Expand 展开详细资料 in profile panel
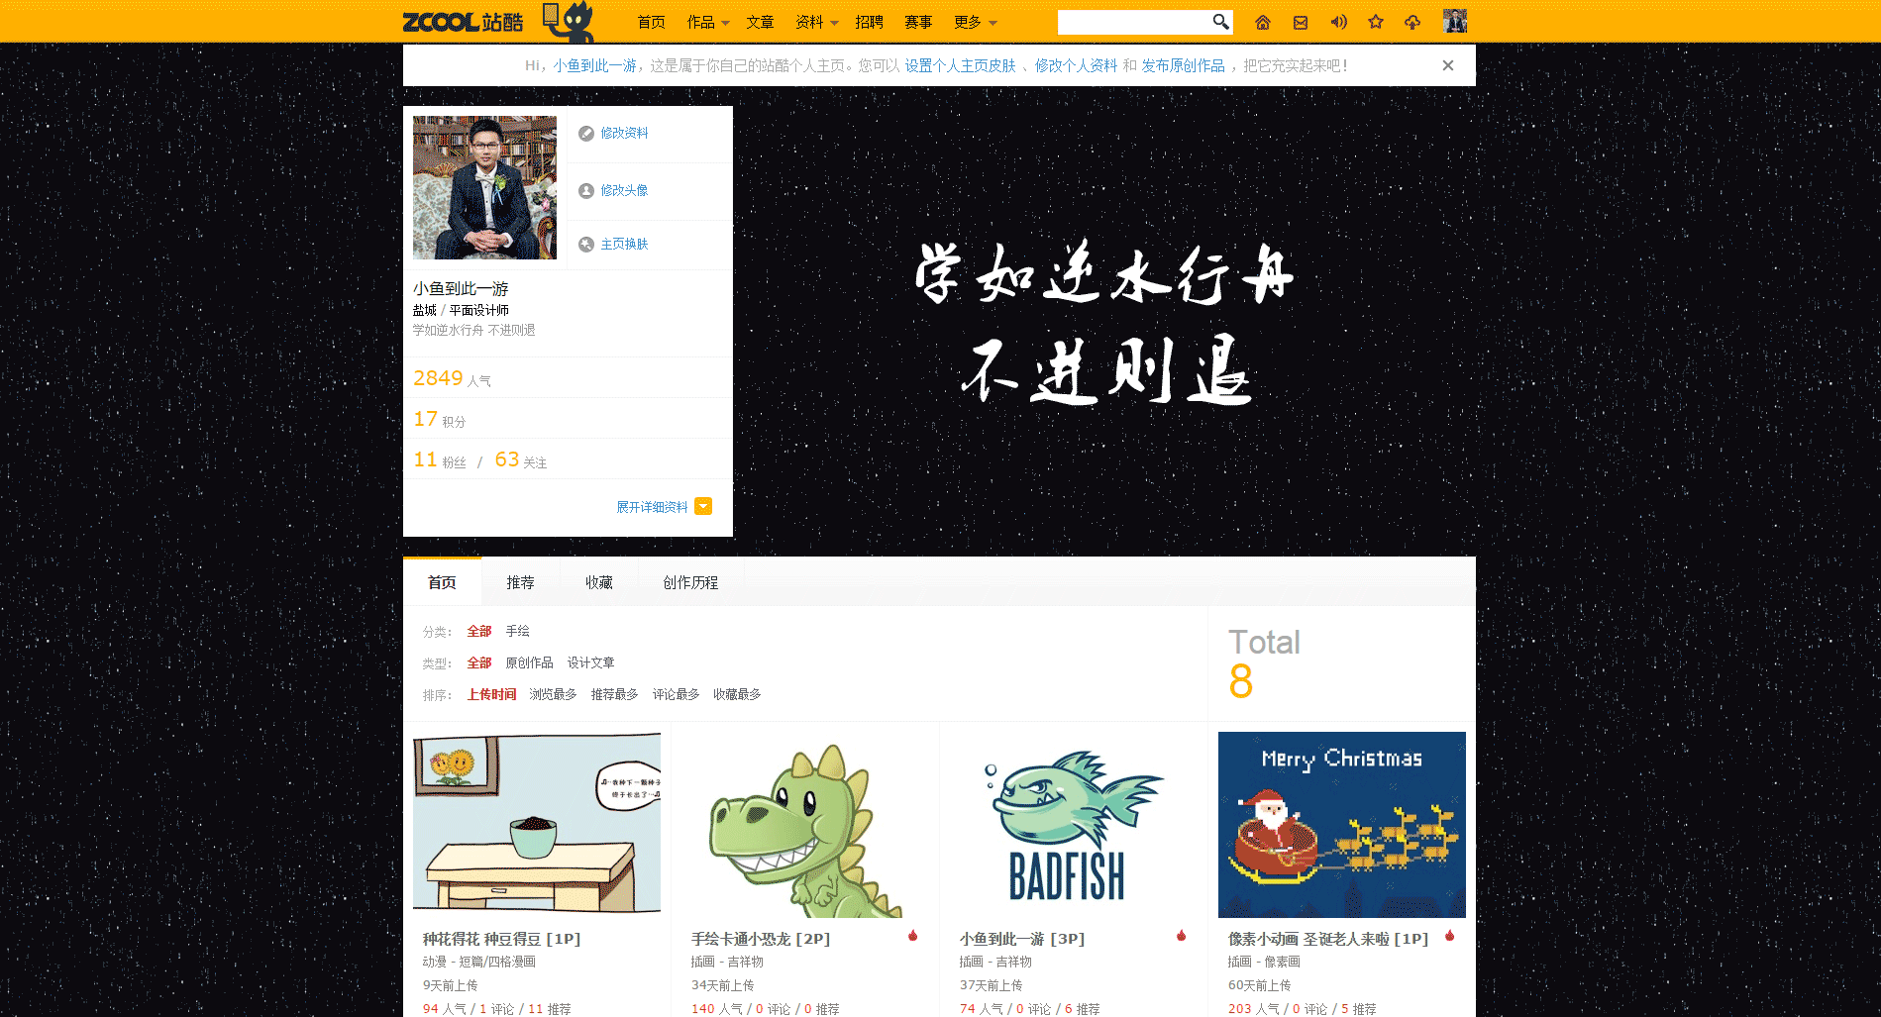 point(652,506)
